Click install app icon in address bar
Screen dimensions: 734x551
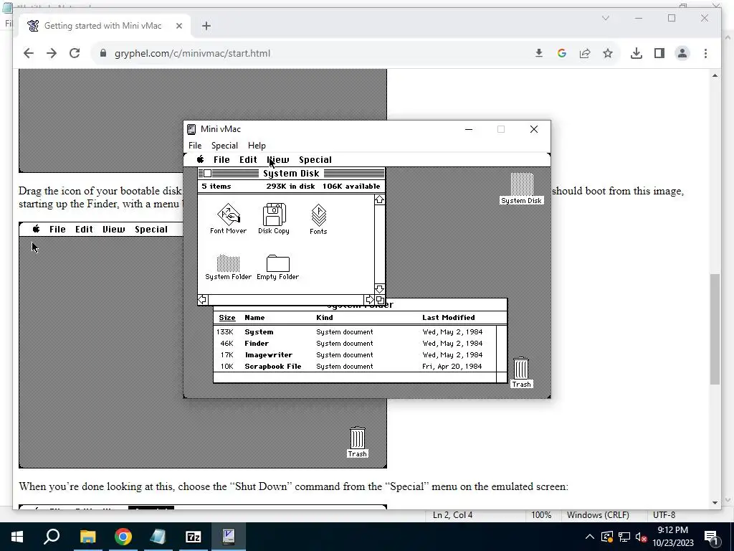tap(539, 53)
